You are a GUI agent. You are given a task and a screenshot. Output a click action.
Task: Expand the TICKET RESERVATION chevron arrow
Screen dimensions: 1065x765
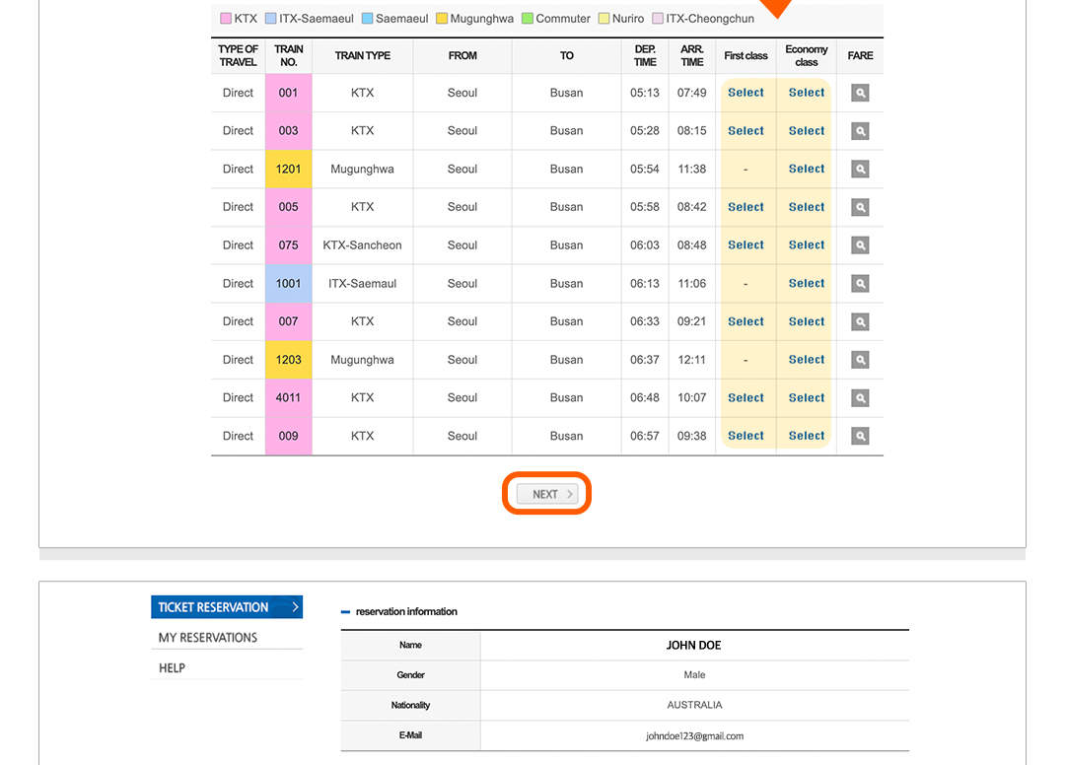coord(294,607)
